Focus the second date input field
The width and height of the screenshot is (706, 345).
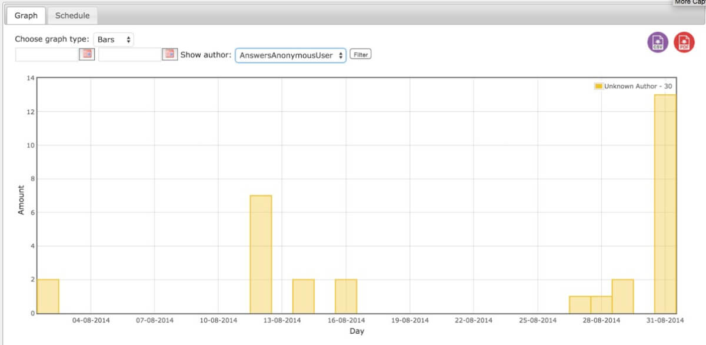129,55
